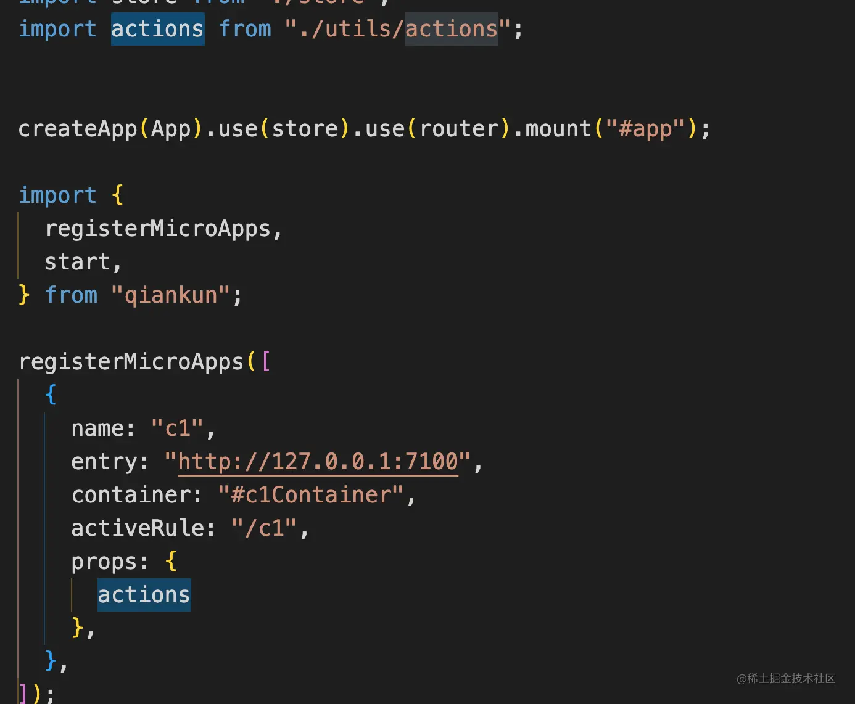Screen dimensions: 855x704
Task: Click the "./utils/actions" import path string
Action: [398, 29]
